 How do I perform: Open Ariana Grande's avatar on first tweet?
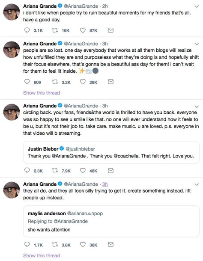pos(12,12)
